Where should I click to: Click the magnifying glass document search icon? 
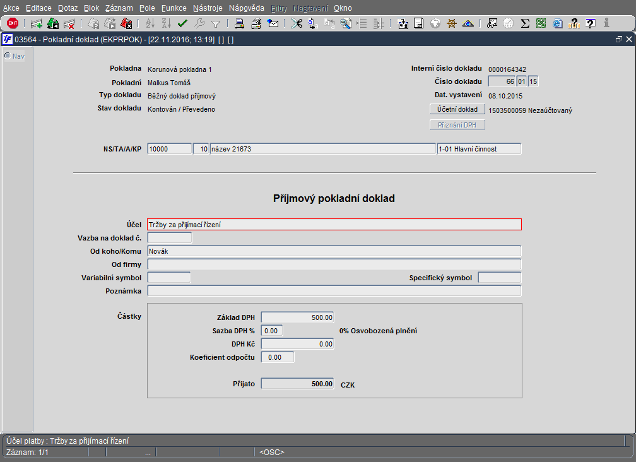point(346,23)
